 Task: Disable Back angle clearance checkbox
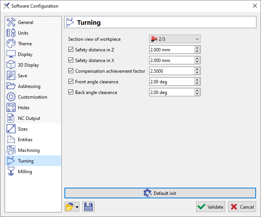(x=71, y=92)
